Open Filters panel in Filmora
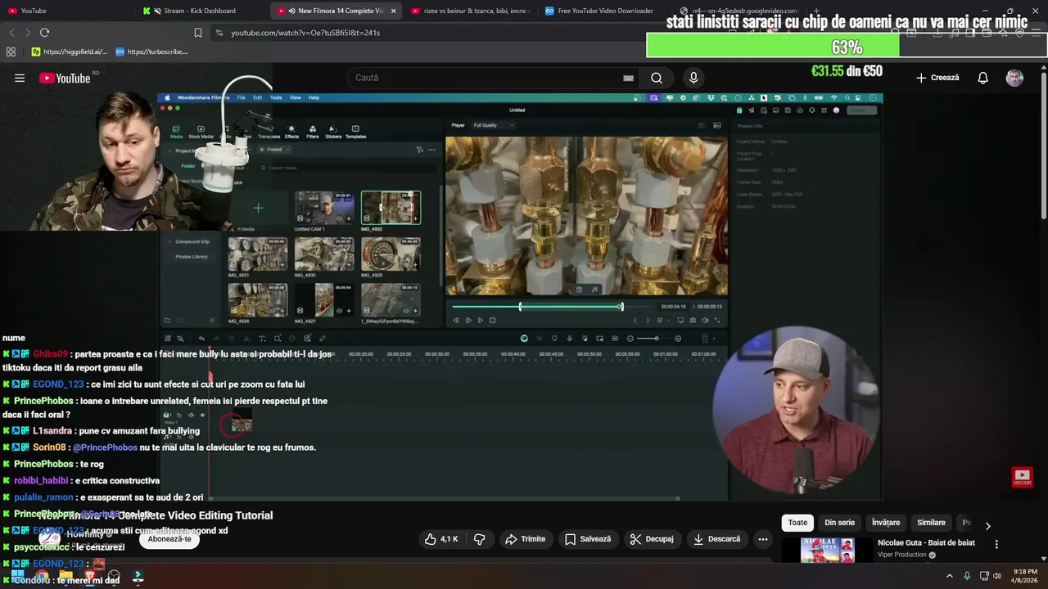The height and width of the screenshot is (589, 1048). (312, 132)
